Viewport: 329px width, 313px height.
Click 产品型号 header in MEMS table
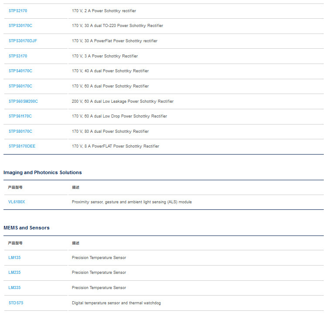[x=15, y=243]
